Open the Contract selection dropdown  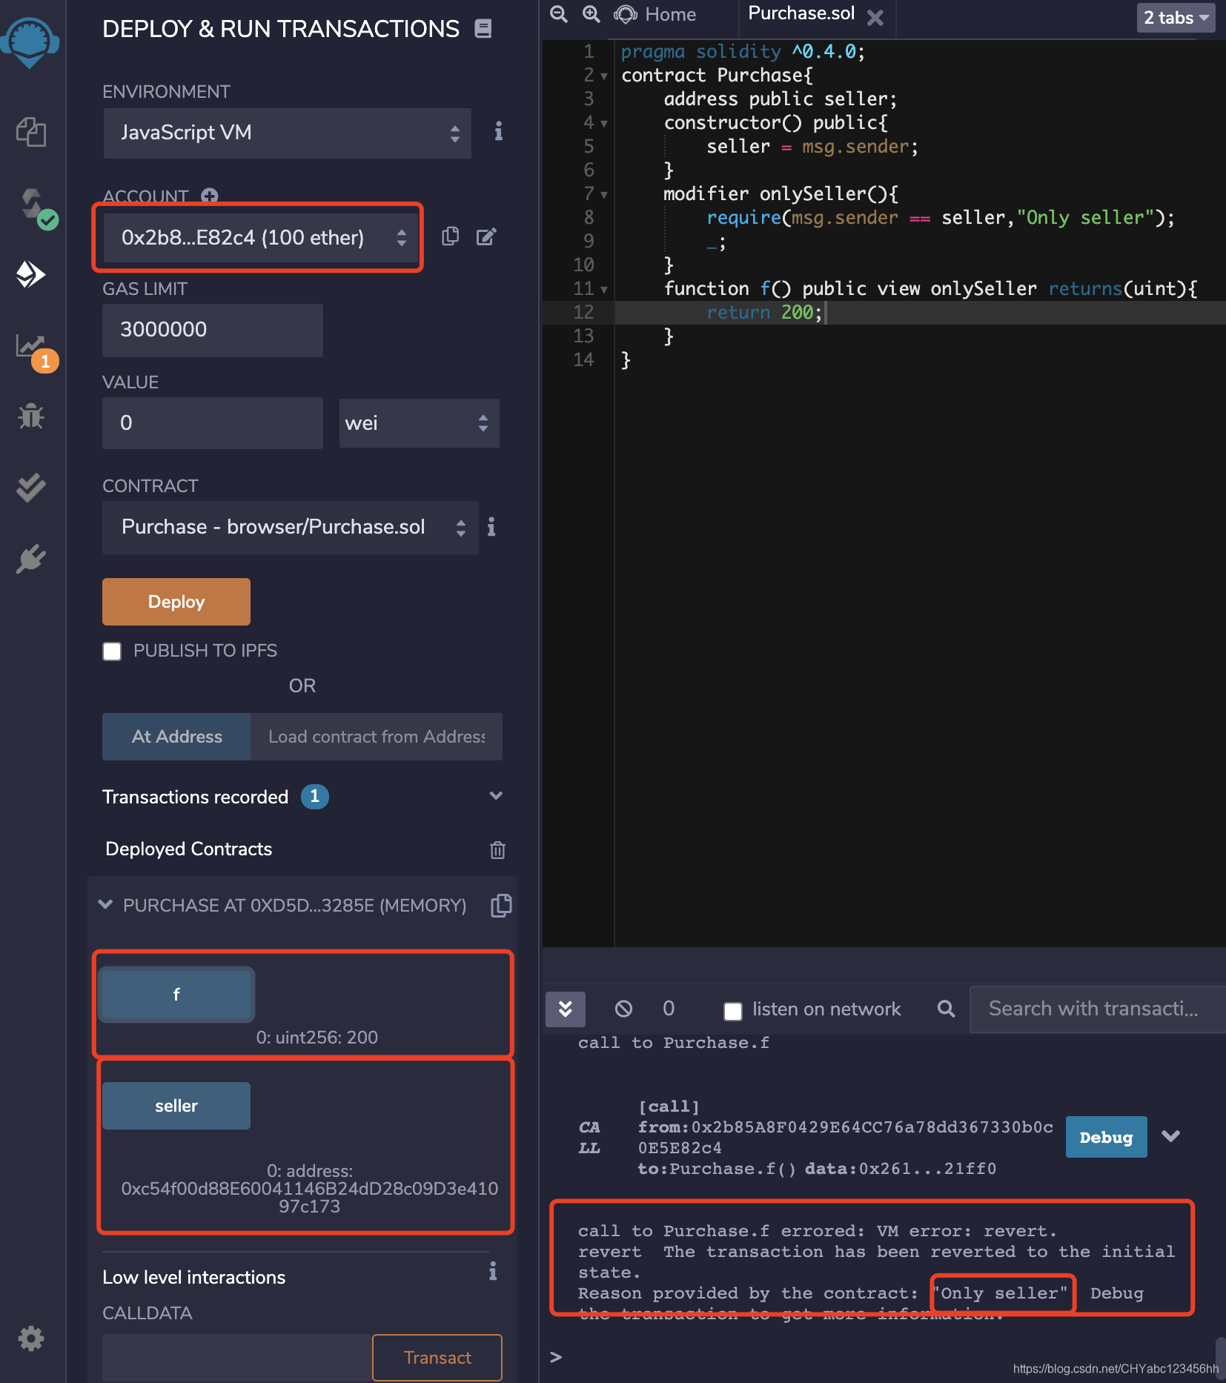pyautogui.click(x=290, y=527)
